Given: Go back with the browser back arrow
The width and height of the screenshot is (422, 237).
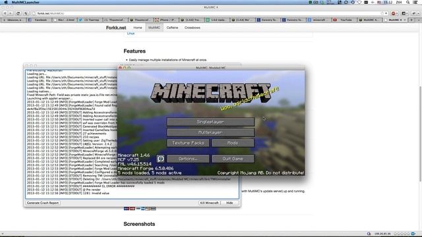Looking at the screenshot, I should click(5, 13).
